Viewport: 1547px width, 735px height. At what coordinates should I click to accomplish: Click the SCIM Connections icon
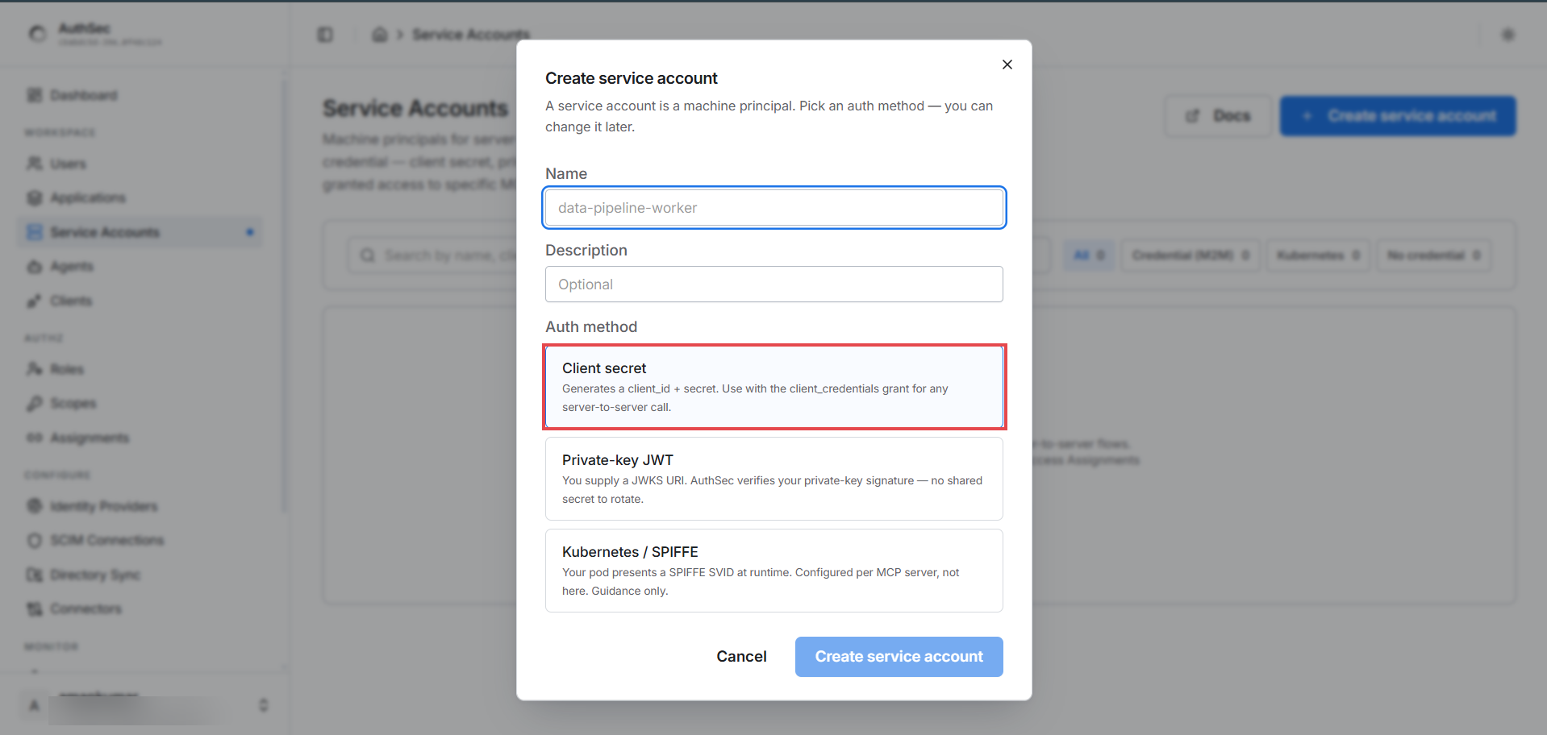click(x=35, y=540)
